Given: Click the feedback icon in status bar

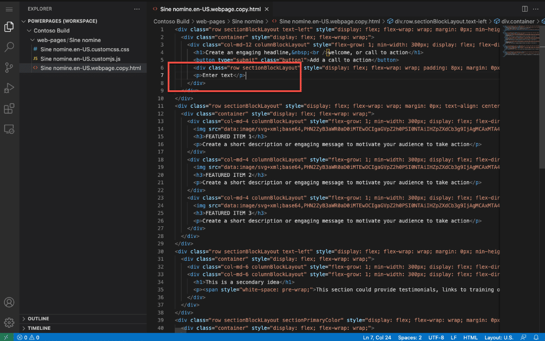Looking at the screenshot, I should coord(523,337).
